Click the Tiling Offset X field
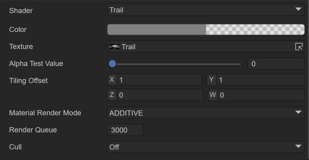 click(x=159, y=80)
